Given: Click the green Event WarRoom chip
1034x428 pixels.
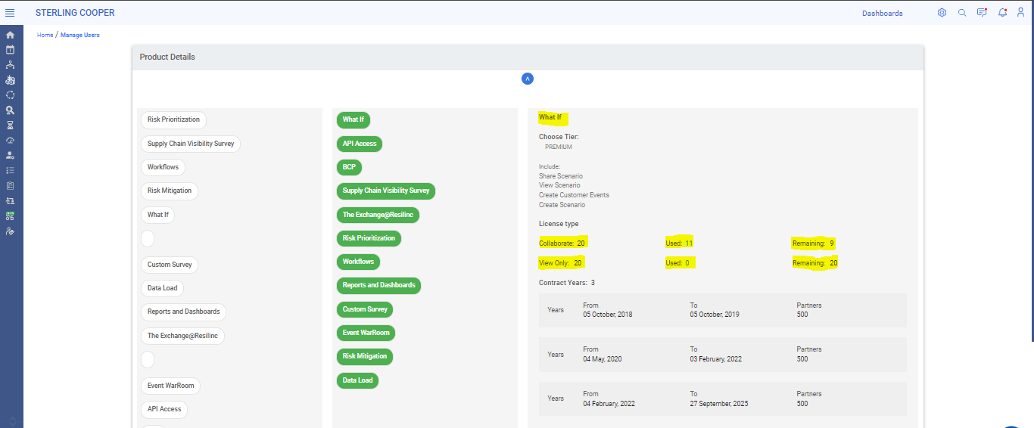Looking at the screenshot, I should [x=366, y=333].
